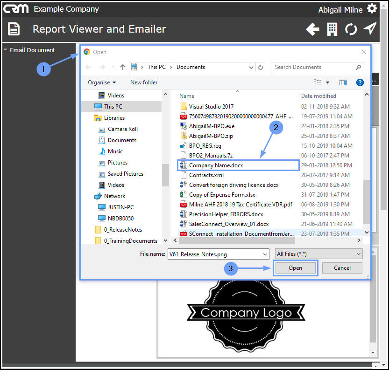Image resolution: width=389 pixels, height=370 pixels.
Task: Click the report document icon beside title
Action: point(14,29)
